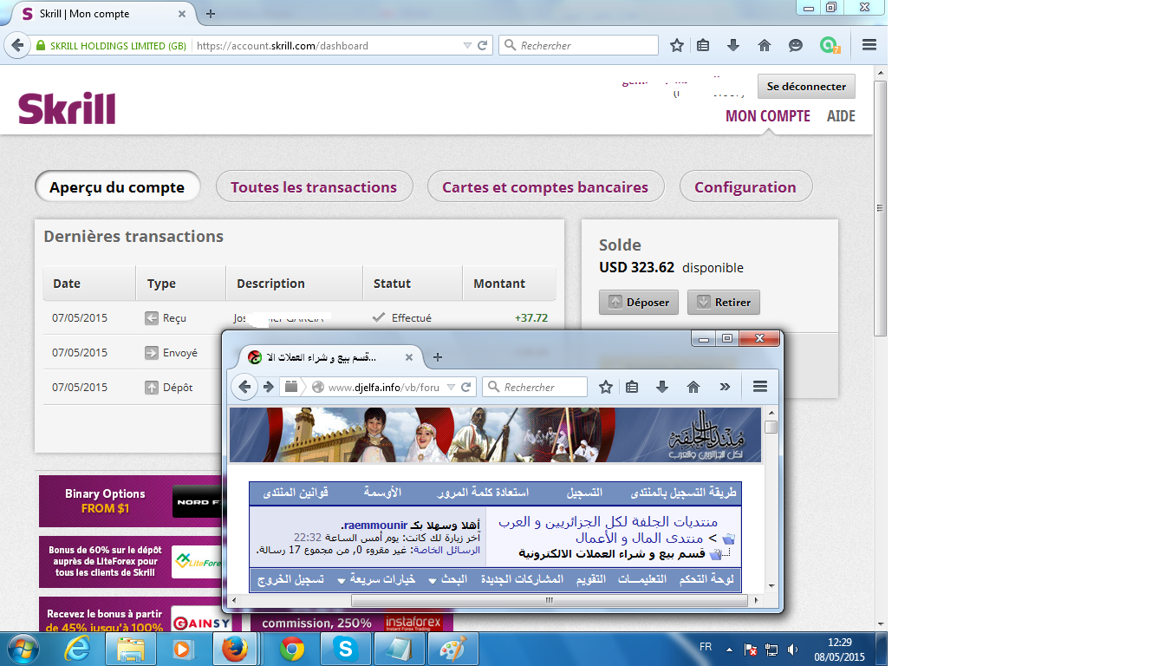Open File Explorer from taskbar
Screen dimensions: 1165x666
click(131, 649)
